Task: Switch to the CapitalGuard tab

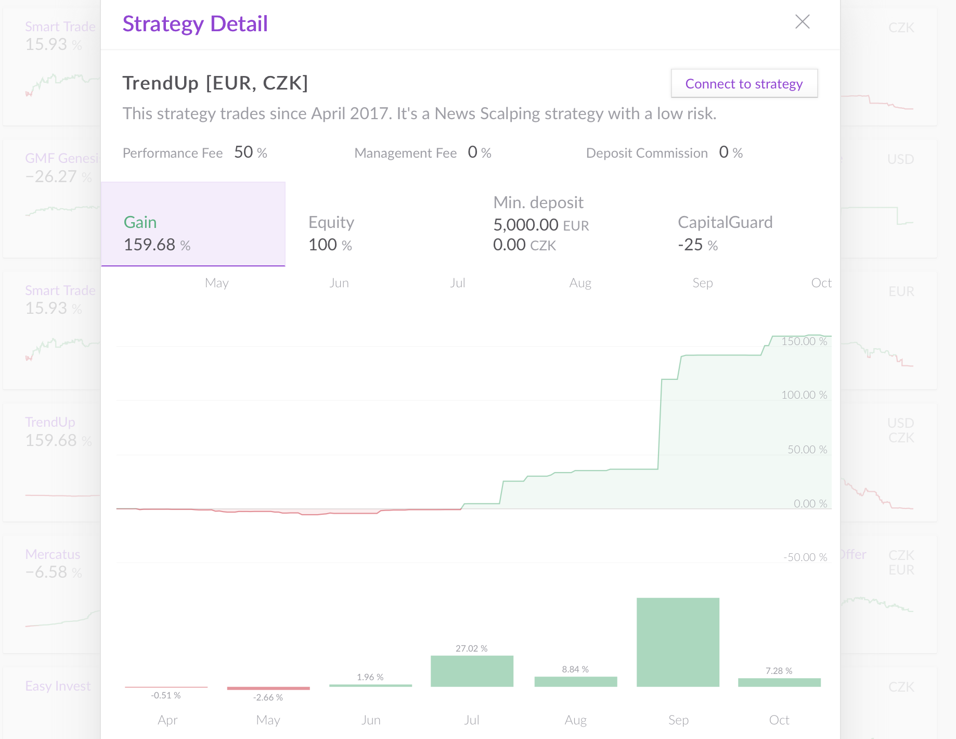Action: click(x=747, y=224)
